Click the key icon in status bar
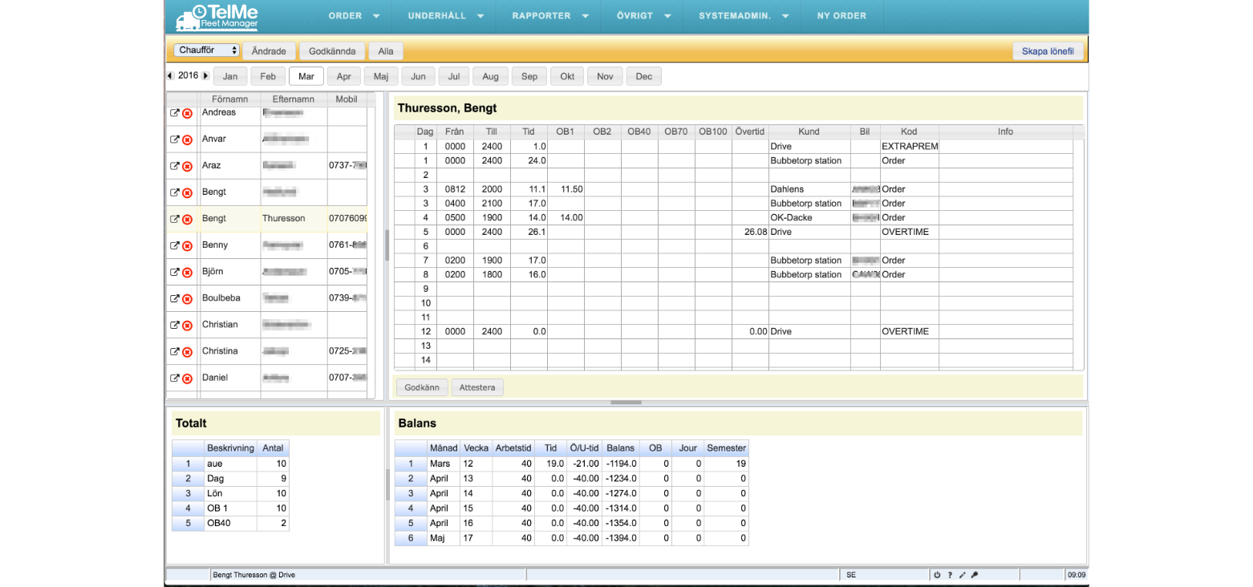Image resolution: width=1253 pixels, height=587 pixels. pos(974,575)
